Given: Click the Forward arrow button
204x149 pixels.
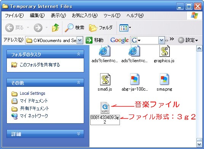Looking at the screenshot, I should pyautogui.click(x=38, y=28).
